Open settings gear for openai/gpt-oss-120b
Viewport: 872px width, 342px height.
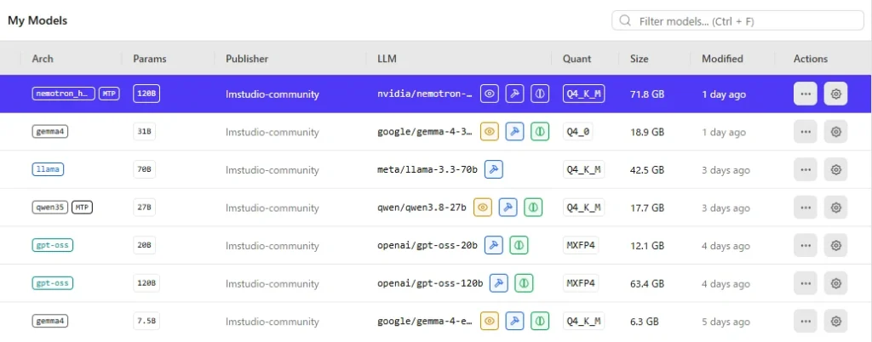[835, 283]
